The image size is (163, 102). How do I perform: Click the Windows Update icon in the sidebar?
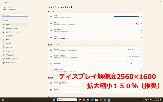click(x=3, y=63)
